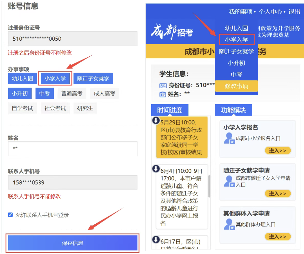
Task: Click the 小学入学报名 card heading
Action: [240, 127]
